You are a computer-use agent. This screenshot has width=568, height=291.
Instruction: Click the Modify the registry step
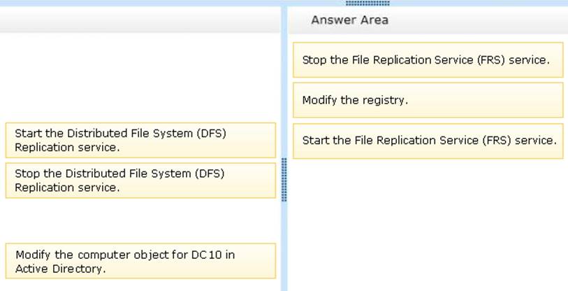click(427, 100)
